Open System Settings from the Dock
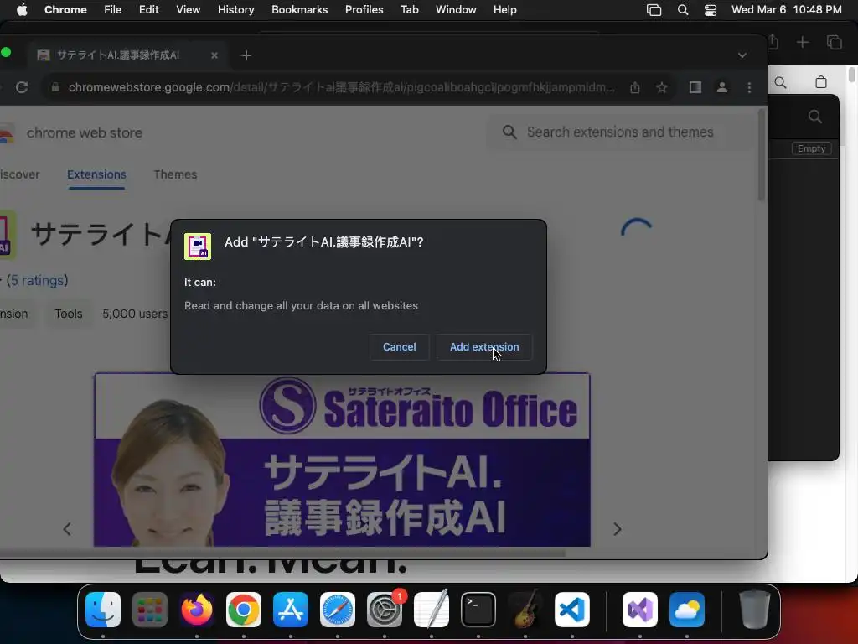 pos(385,610)
